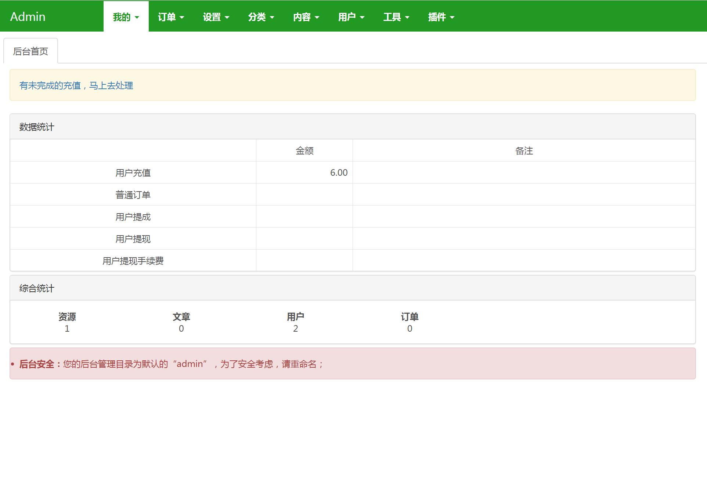
Task: Select the 用户充值 row label
Action: point(133,173)
